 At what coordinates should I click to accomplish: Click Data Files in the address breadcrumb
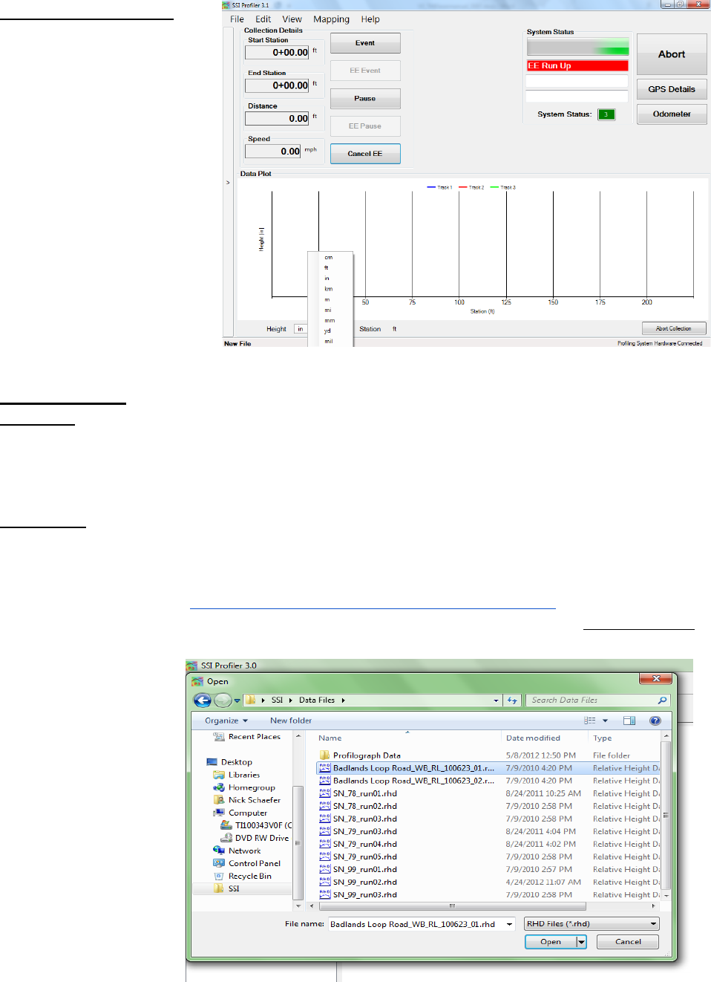317,700
